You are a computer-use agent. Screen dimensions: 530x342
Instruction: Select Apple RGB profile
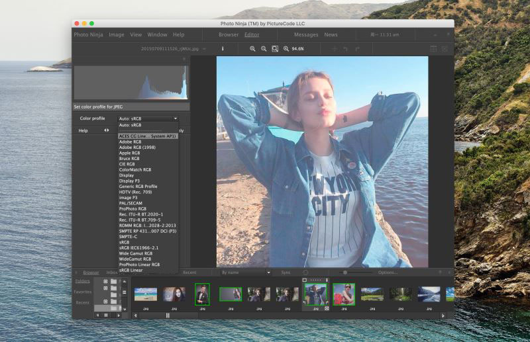[148, 153]
